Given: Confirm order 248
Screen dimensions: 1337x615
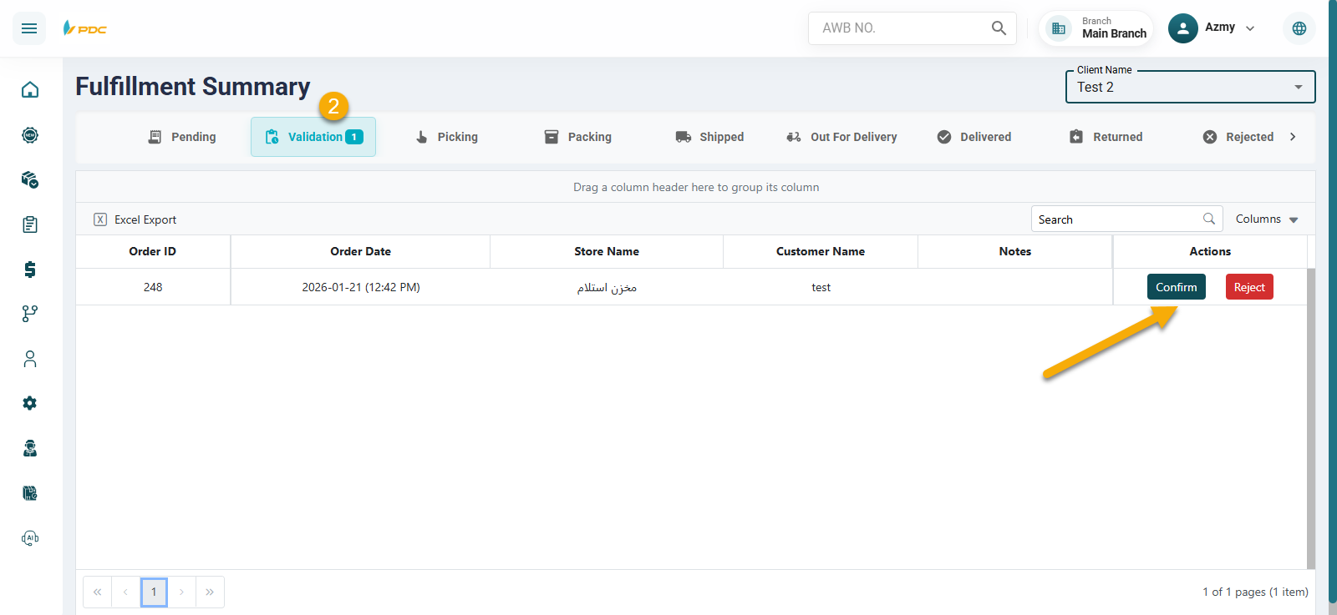Looking at the screenshot, I should 1176,287.
